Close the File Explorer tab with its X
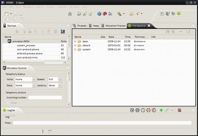198x136 pixels. click(149, 26)
